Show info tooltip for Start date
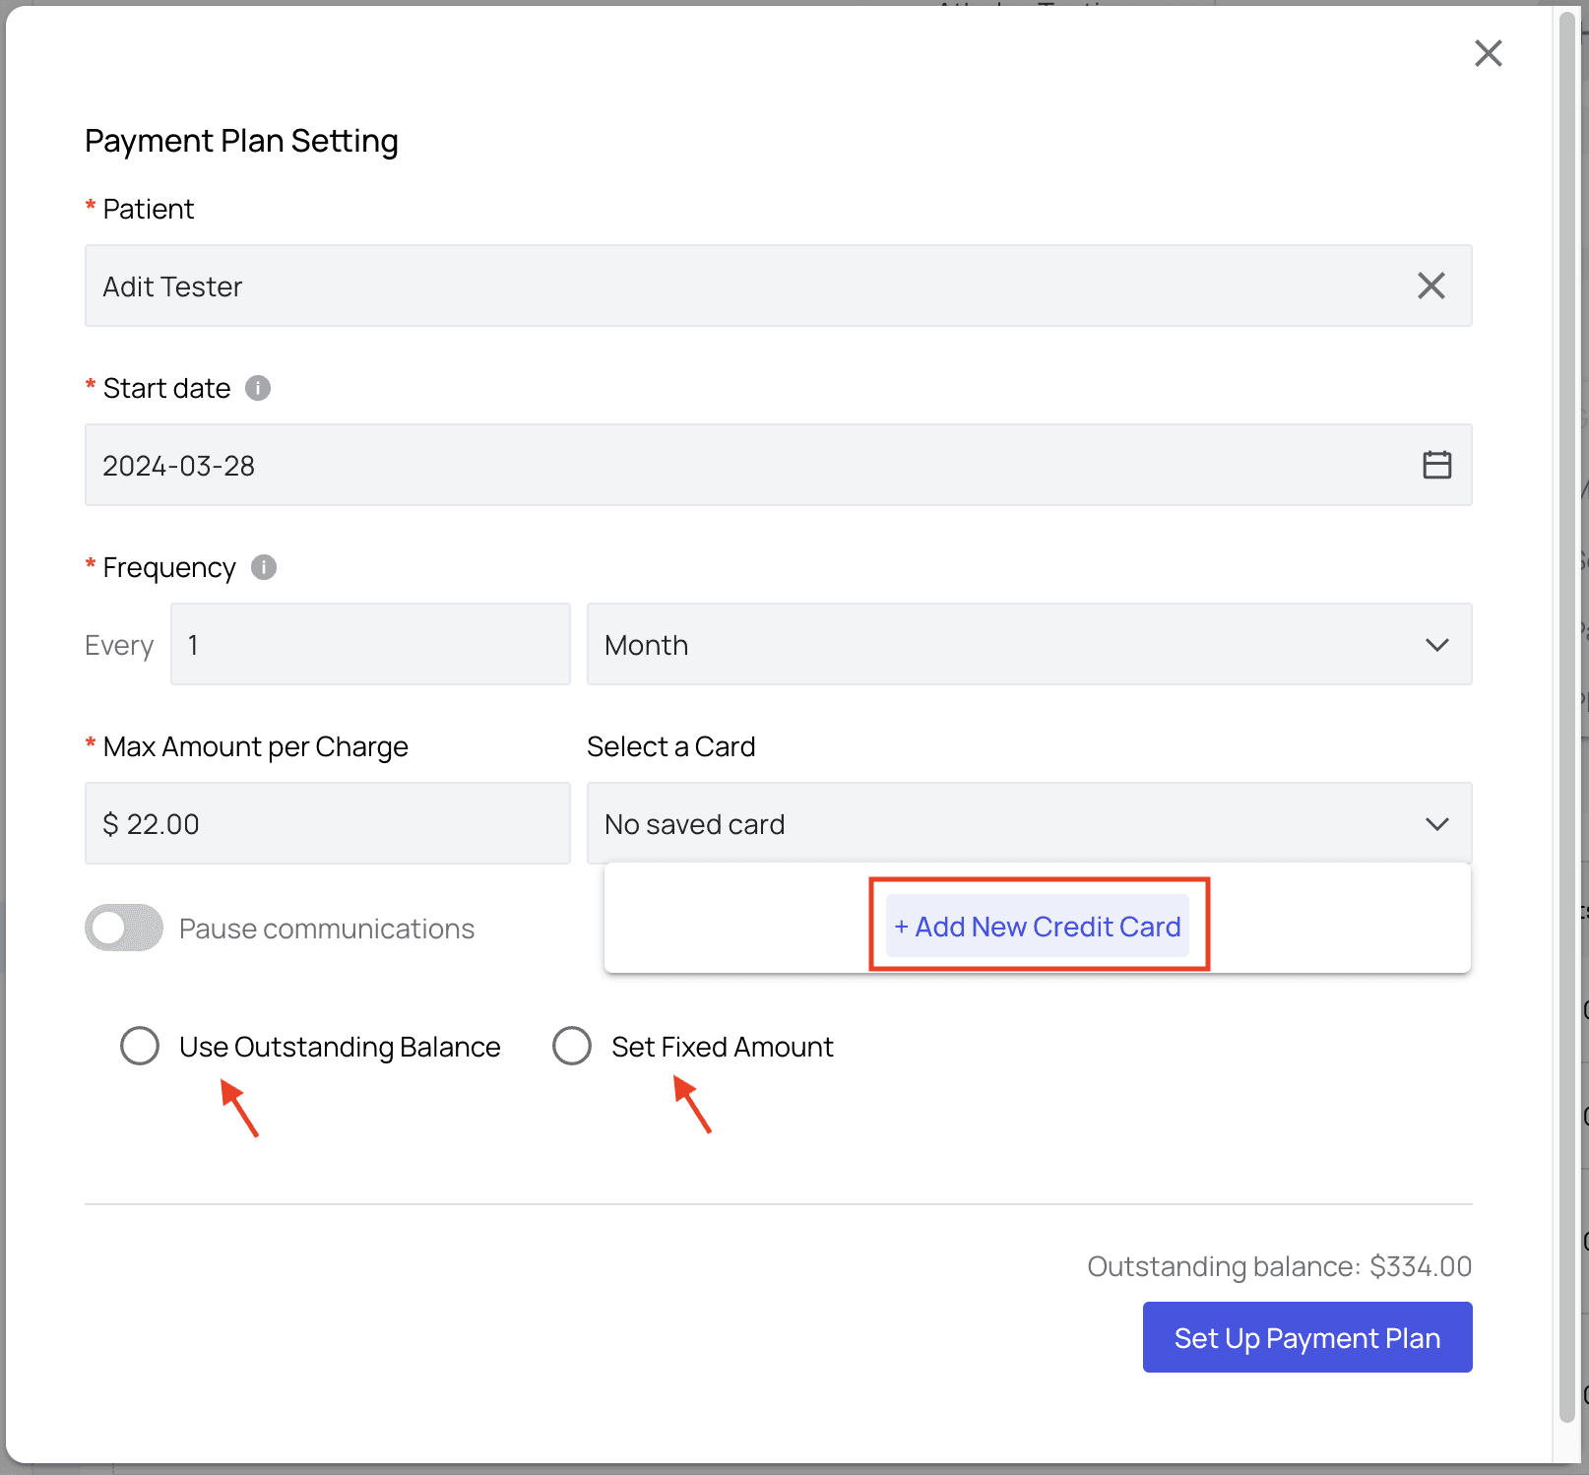The width and height of the screenshot is (1589, 1475). click(x=258, y=388)
